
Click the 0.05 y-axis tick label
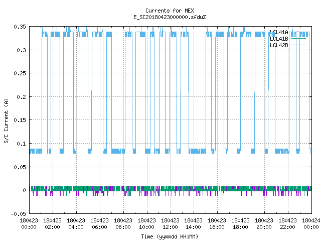point(20,167)
